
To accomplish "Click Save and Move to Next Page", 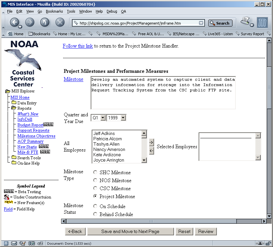I will coord(131,231).
